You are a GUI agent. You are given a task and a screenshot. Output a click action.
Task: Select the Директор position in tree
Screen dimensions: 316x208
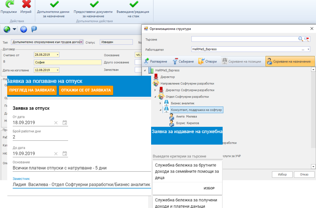pos(167,77)
